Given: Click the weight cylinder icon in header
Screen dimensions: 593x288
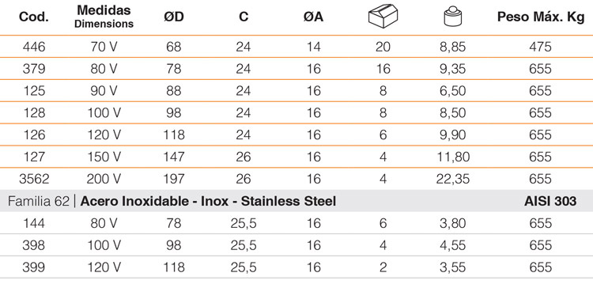Looking at the screenshot, I should coord(453,17).
